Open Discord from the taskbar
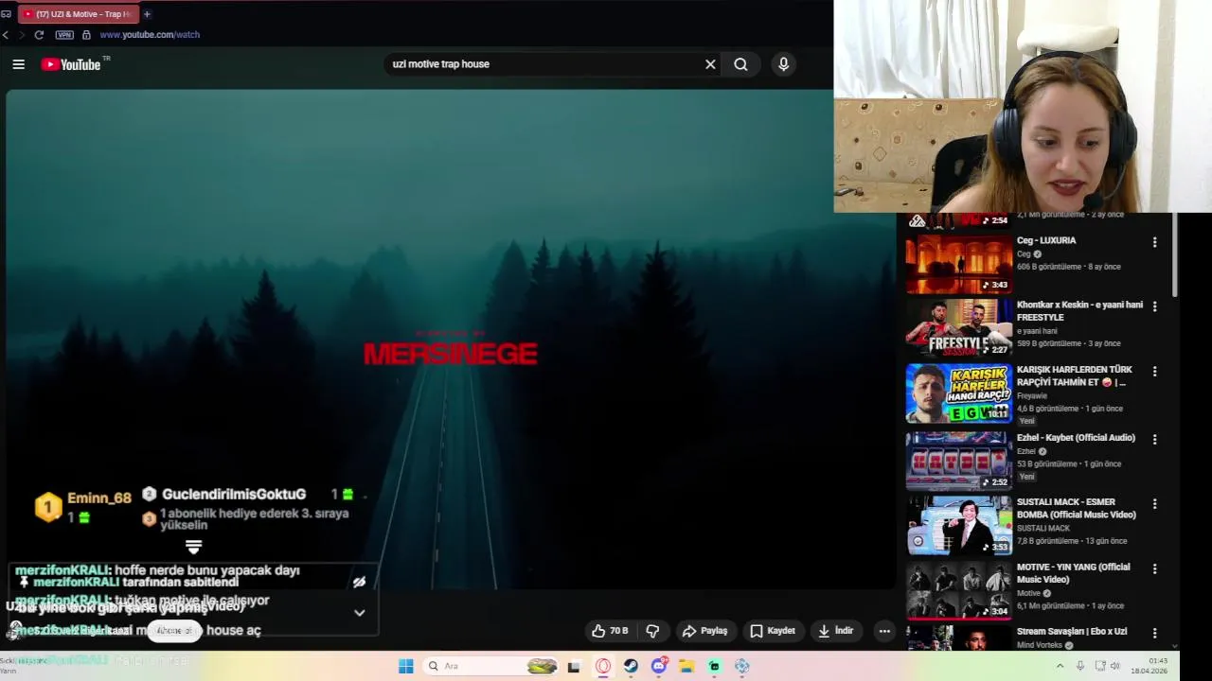Viewport: 1212px width, 681px height. click(659, 666)
